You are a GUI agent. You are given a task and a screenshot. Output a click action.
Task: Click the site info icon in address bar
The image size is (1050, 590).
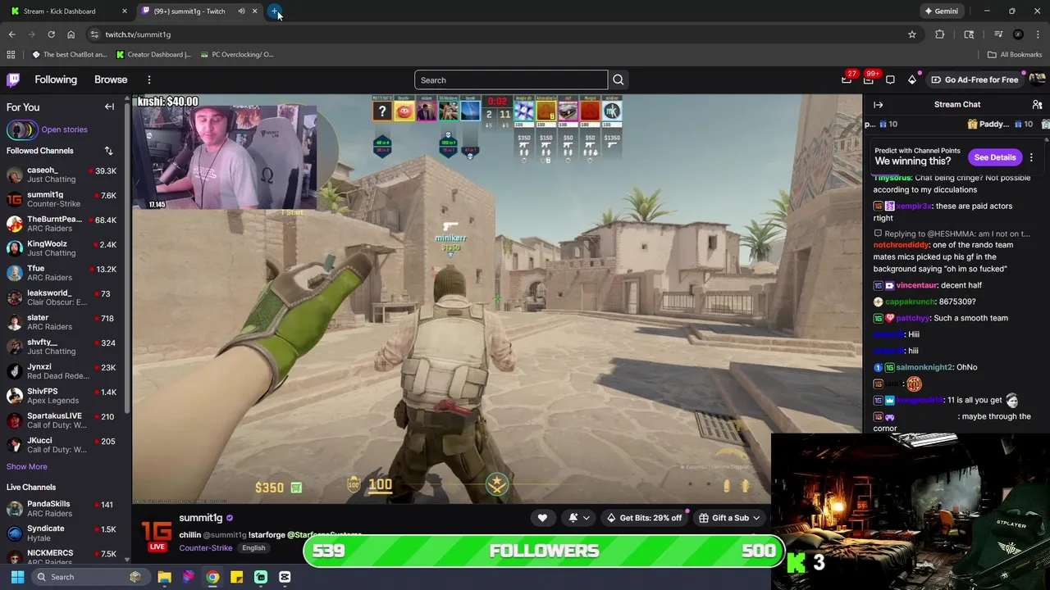click(x=94, y=34)
